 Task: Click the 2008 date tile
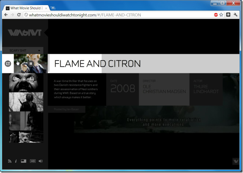(x=123, y=89)
